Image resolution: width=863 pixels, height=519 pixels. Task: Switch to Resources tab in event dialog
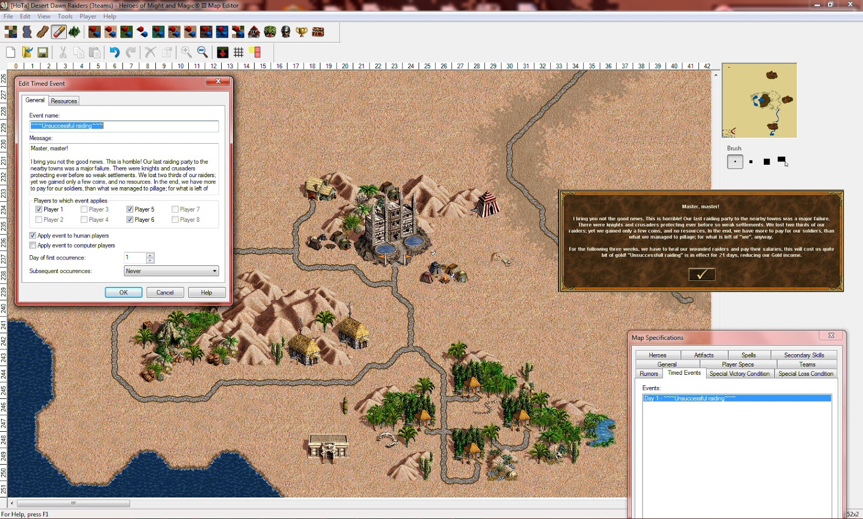pyautogui.click(x=64, y=101)
